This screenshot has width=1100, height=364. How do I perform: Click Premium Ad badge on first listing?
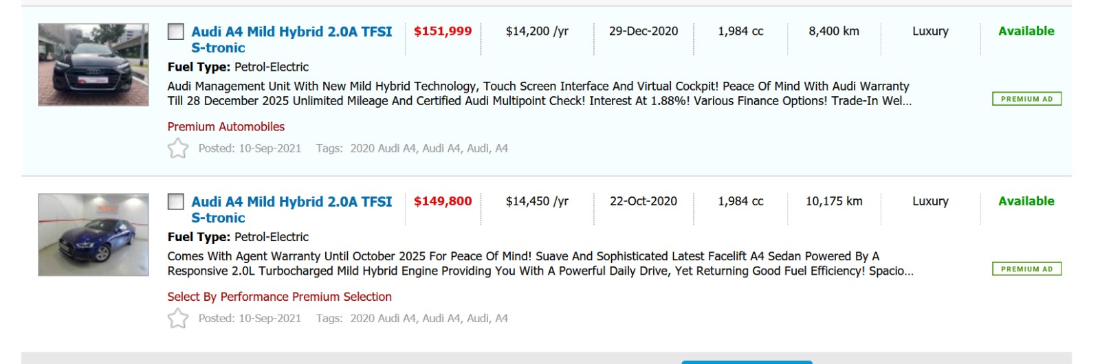pyautogui.click(x=1026, y=99)
